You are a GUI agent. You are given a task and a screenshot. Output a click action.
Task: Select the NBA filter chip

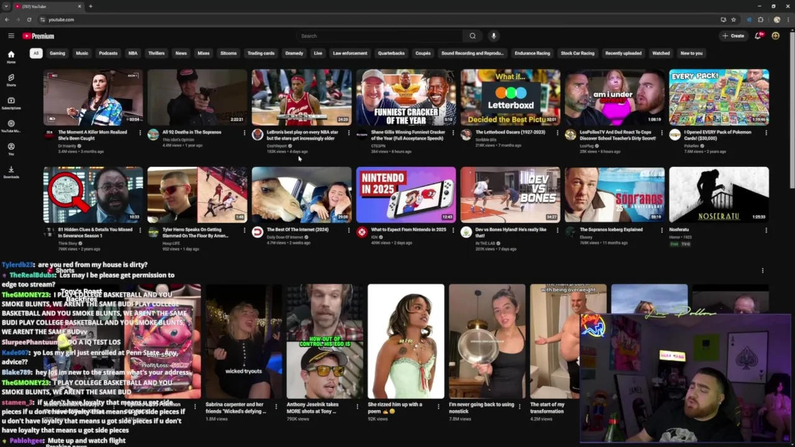(x=133, y=53)
